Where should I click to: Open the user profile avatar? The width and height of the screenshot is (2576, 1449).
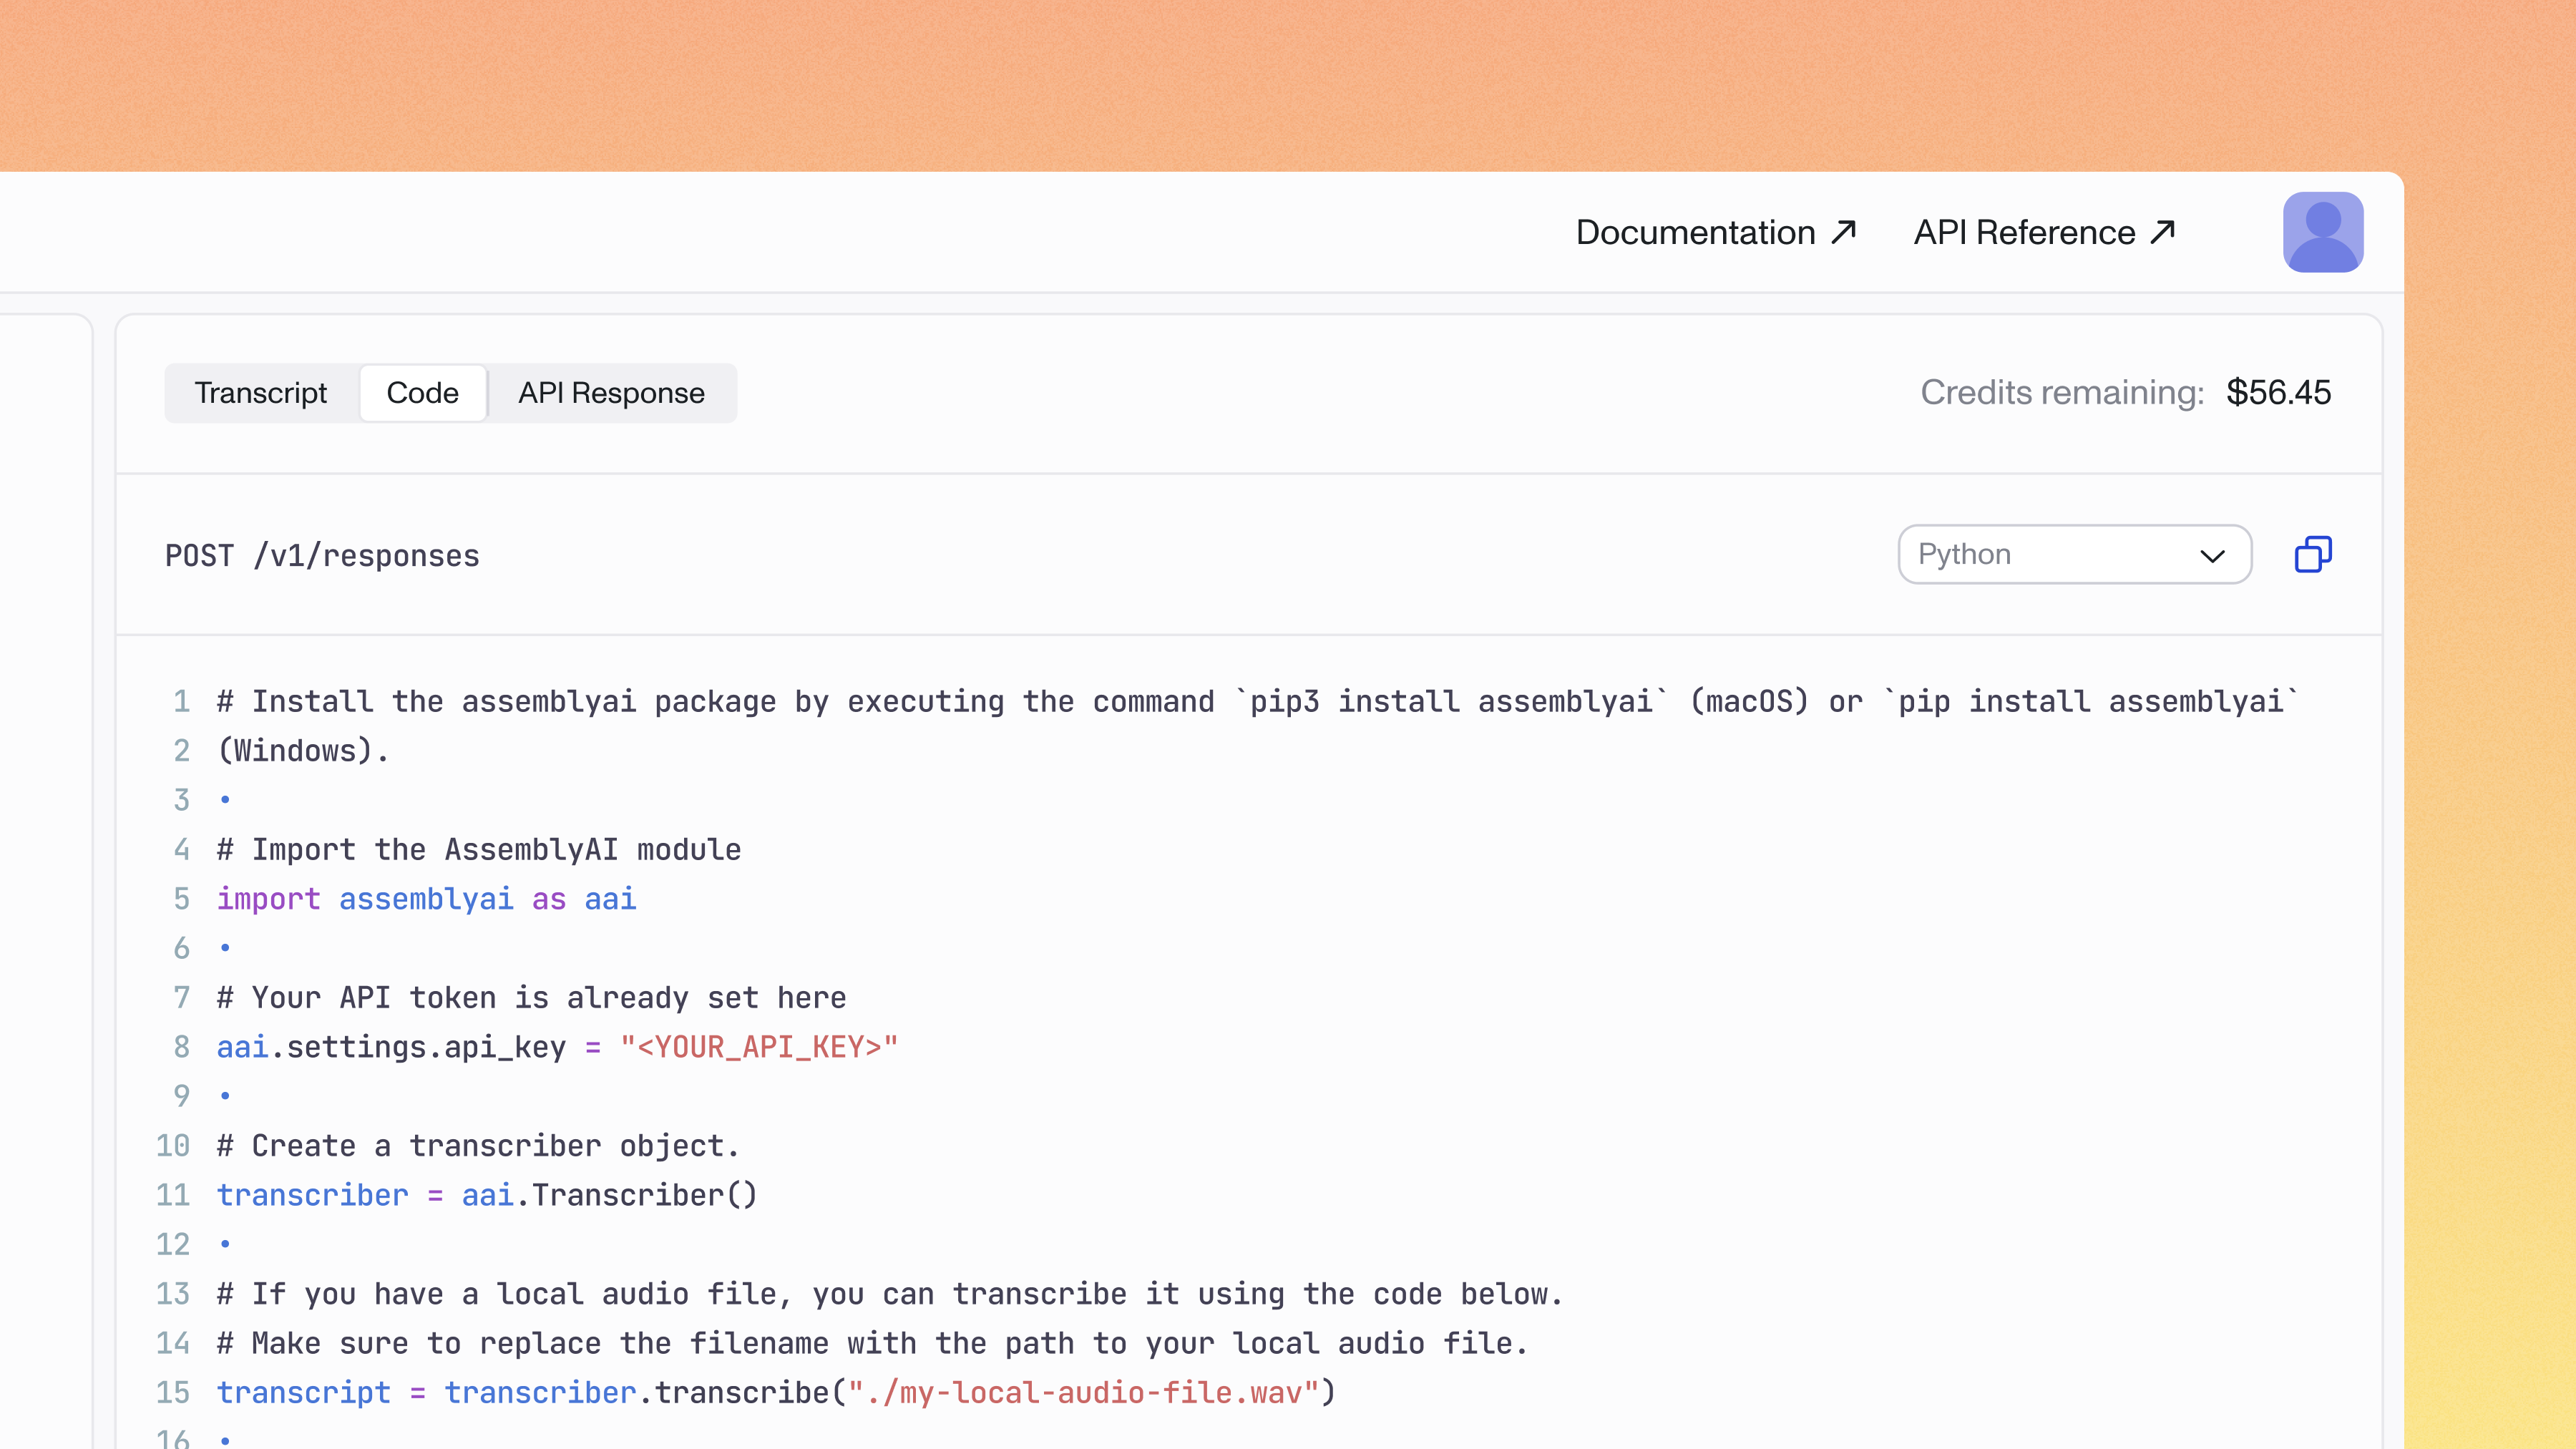(x=2323, y=232)
